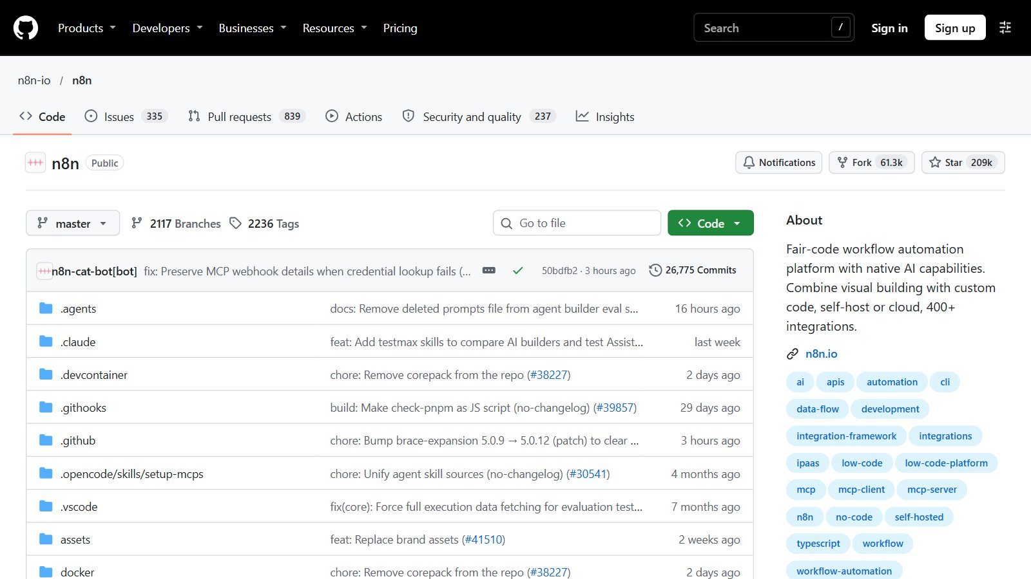Image resolution: width=1031 pixels, height=579 pixels.
Task: Focus the top Search field
Action: [x=774, y=28]
